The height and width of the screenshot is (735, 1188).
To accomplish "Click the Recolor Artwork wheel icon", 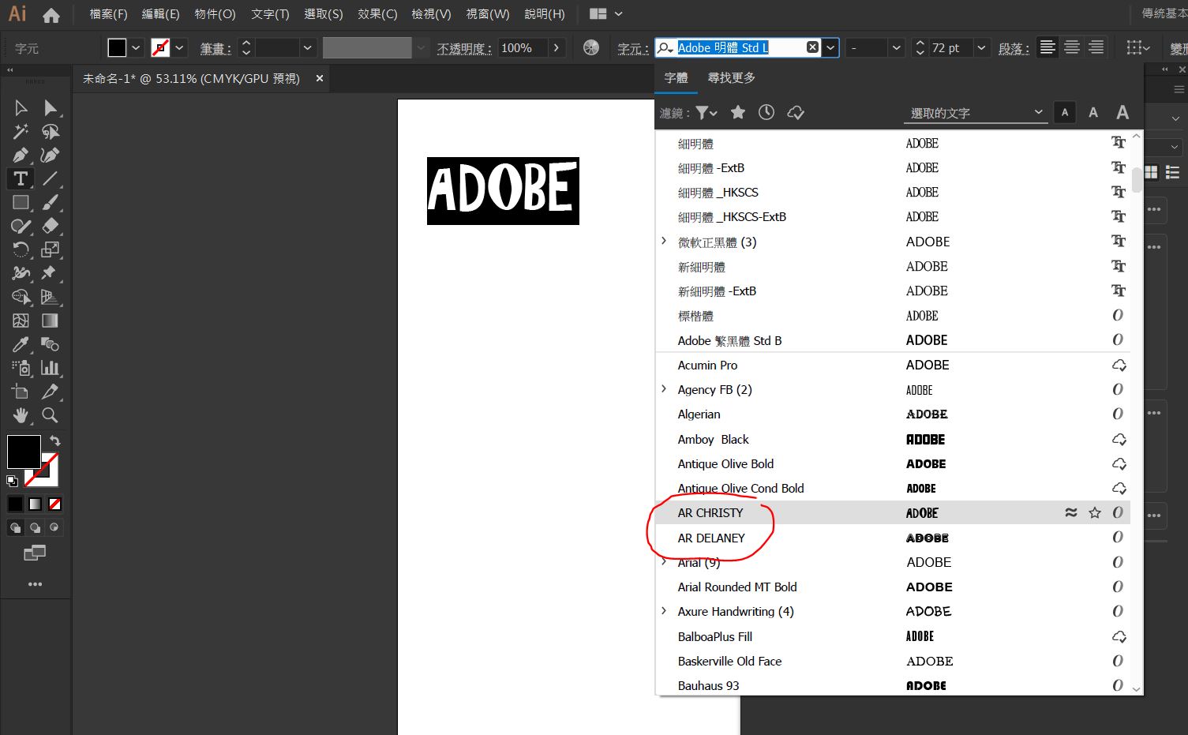I will (591, 48).
